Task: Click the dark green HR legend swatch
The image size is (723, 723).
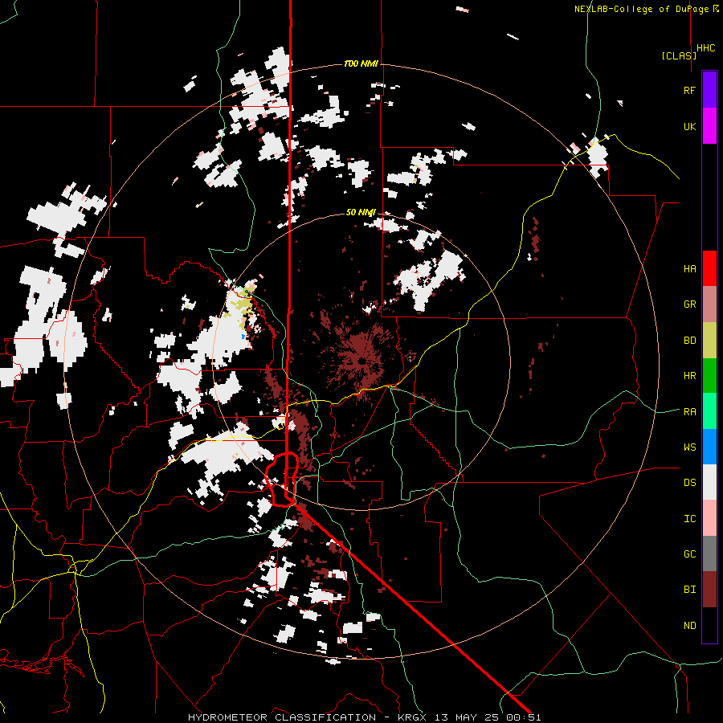Action: click(x=709, y=376)
